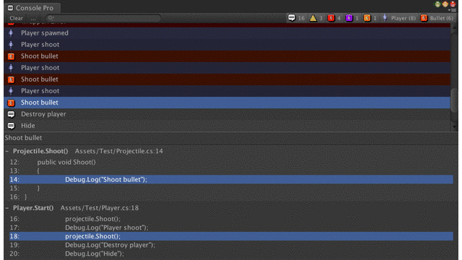Open the ellipsis options button next to Clear

point(33,18)
